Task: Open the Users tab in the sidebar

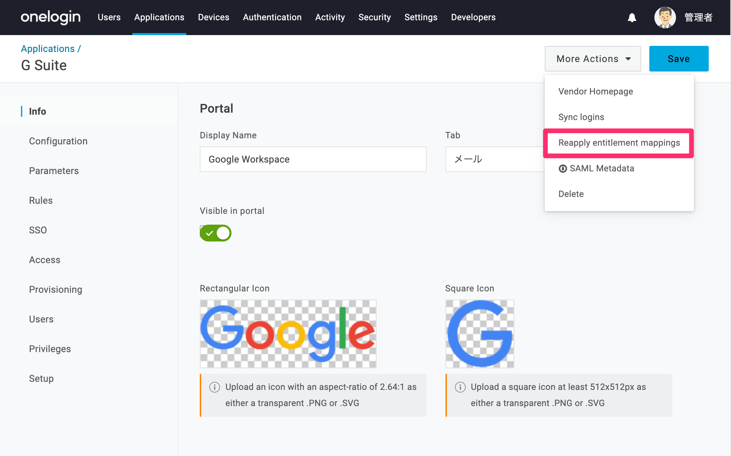Action: 41,319
